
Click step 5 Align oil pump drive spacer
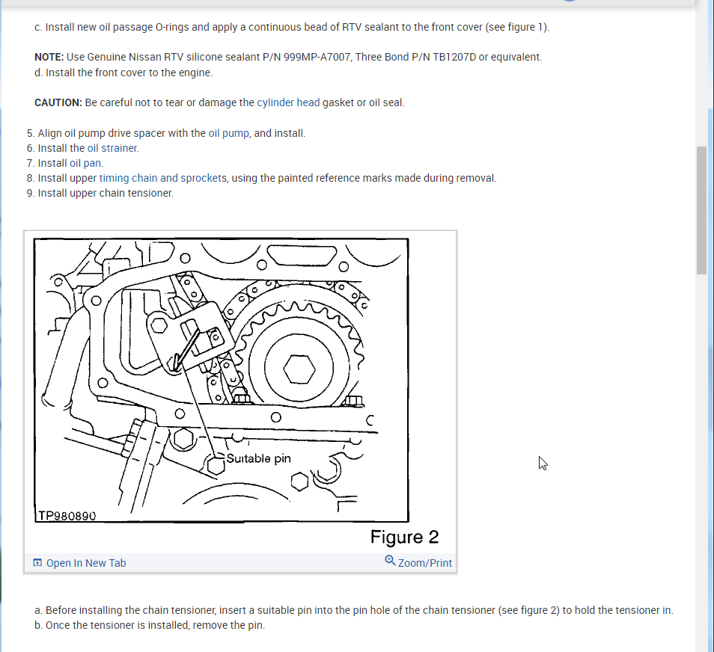tap(166, 133)
